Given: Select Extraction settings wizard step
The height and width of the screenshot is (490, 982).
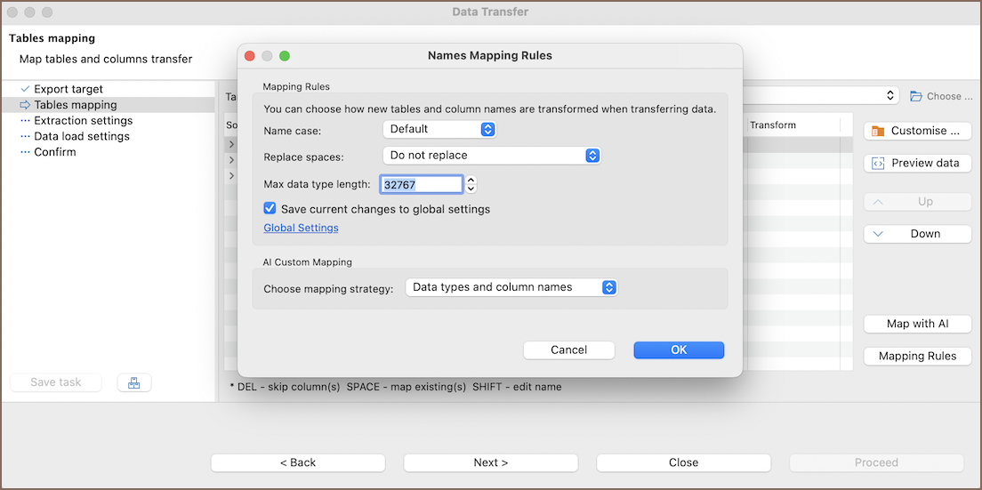Looking at the screenshot, I should tap(83, 121).
